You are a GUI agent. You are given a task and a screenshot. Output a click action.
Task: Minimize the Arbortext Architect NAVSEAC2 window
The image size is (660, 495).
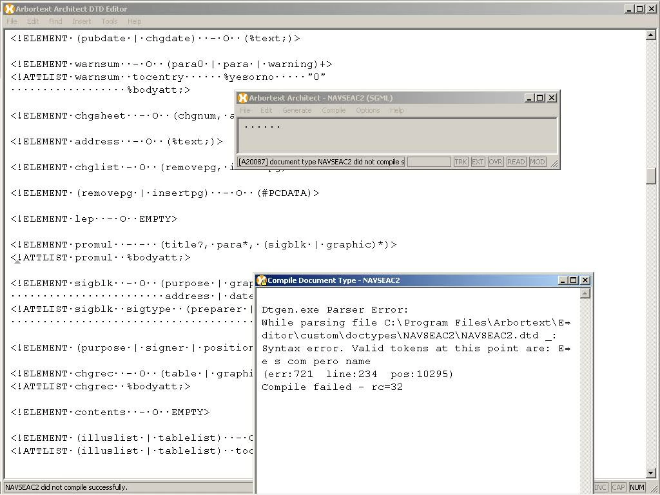530,98
